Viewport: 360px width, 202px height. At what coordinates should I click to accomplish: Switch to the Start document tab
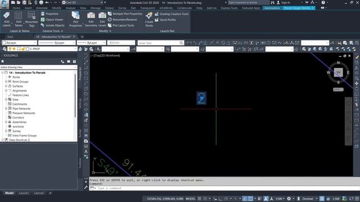click(10, 36)
